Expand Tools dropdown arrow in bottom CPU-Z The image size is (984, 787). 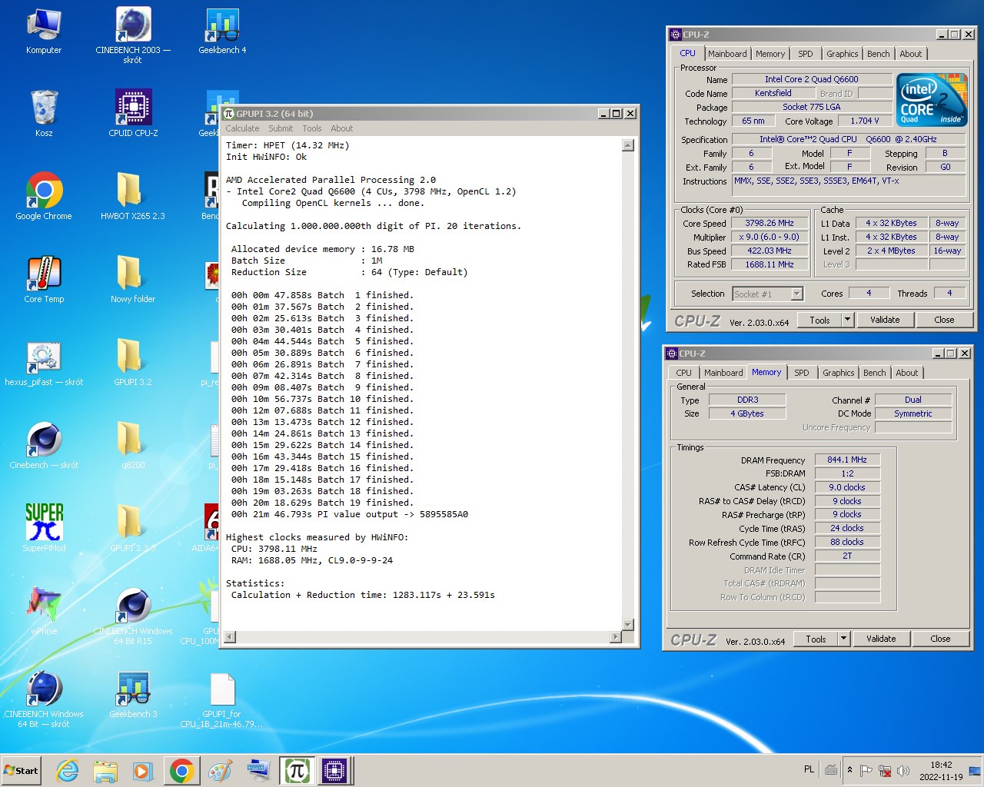(x=844, y=639)
